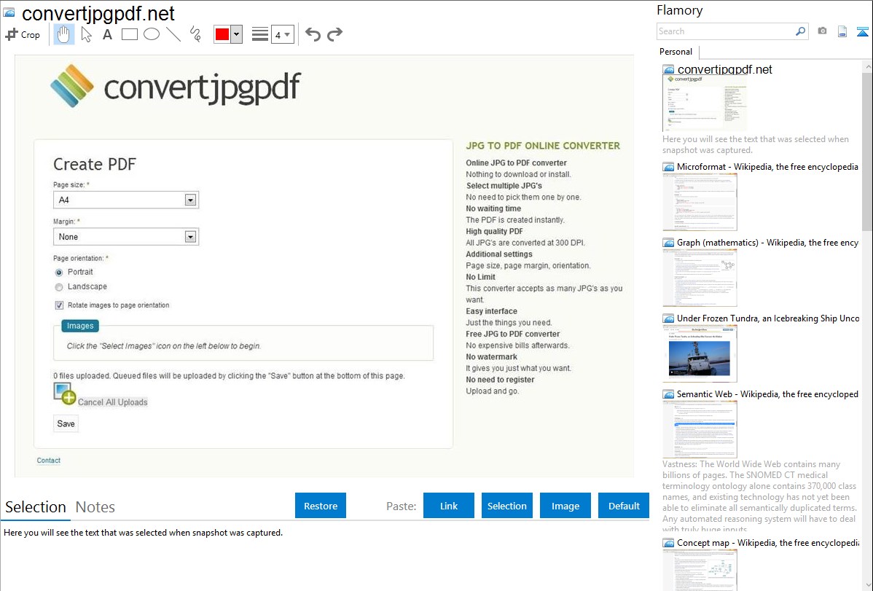This screenshot has width=873, height=591.
Task: Select the Landscape orientation radio button
Action: click(59, 287)
